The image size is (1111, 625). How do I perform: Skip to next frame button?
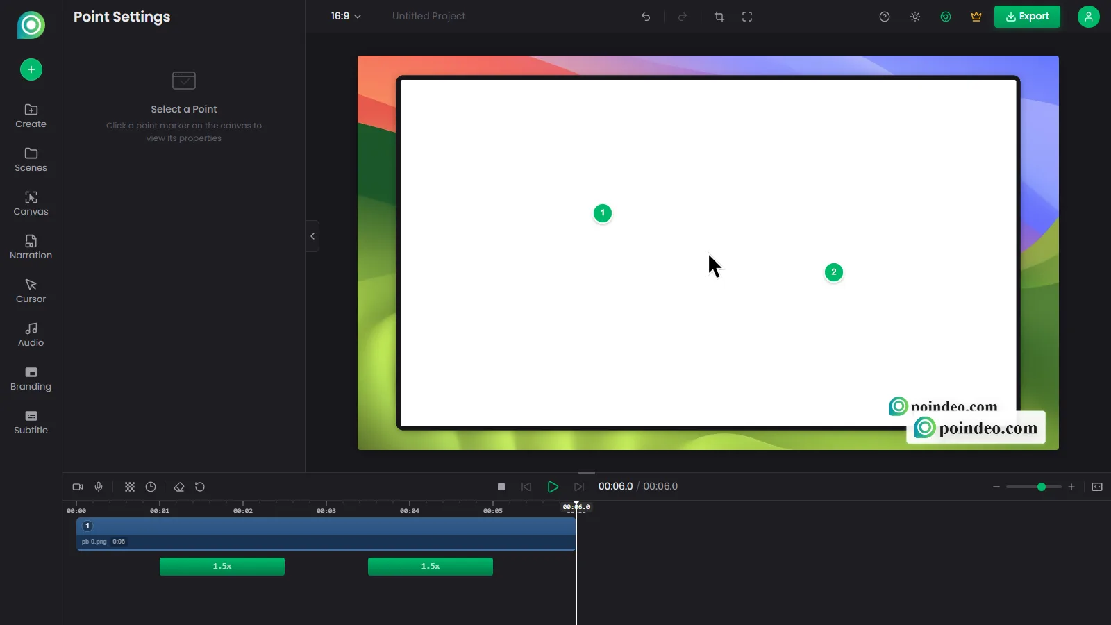tap(579, 487)
